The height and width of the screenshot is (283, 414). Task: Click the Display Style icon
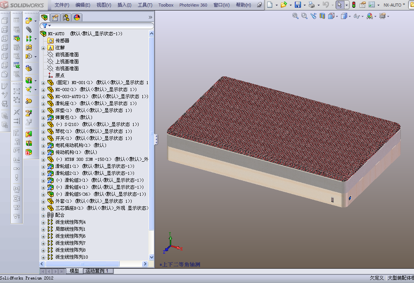coord(344,16)
